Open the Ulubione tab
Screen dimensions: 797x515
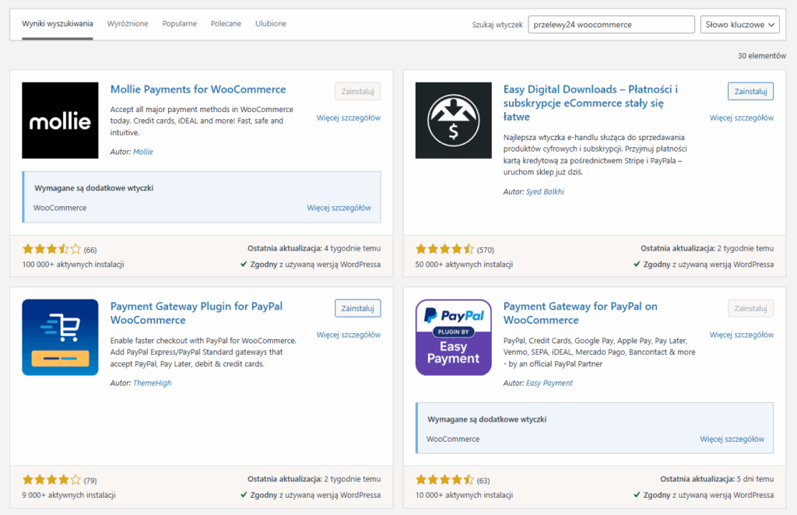(x=270, y=23)
